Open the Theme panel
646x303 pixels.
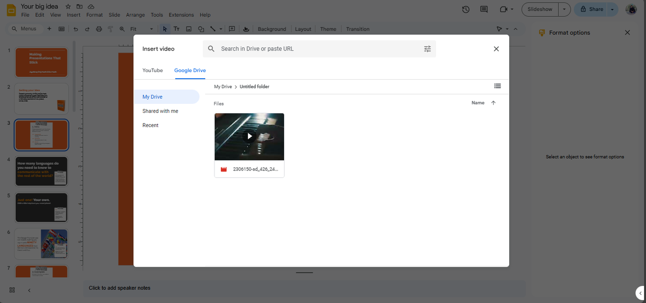coord(328,29)
